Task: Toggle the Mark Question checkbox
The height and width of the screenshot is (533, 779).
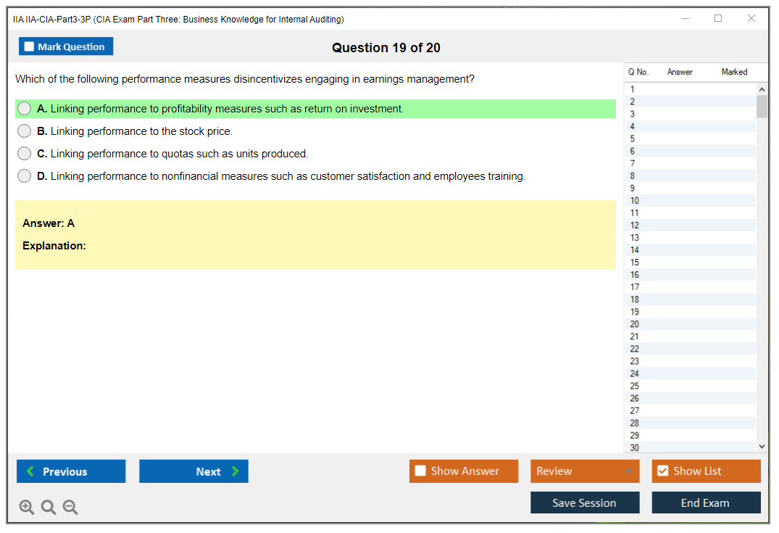Action: pyautogui.click(x=30, y=47)
